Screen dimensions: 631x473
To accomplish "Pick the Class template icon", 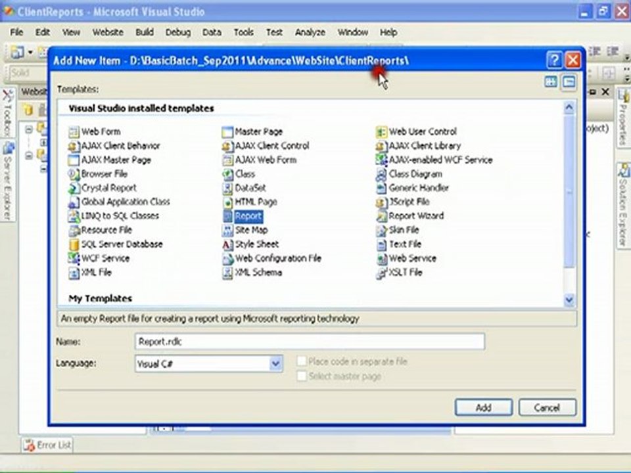I will (227, 174).
